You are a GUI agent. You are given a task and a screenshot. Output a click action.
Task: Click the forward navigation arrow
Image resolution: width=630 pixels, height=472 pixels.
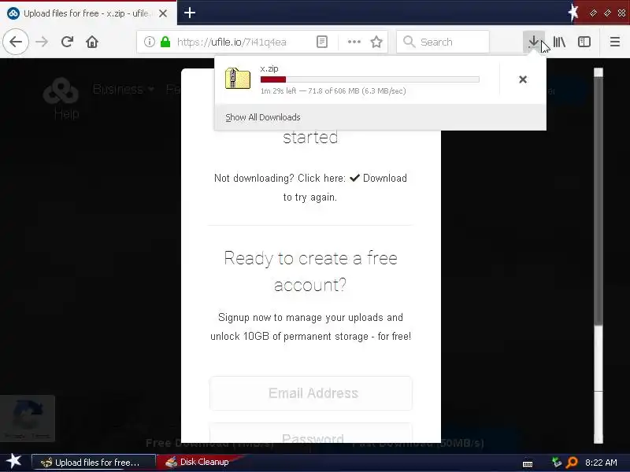pos(42,42)
